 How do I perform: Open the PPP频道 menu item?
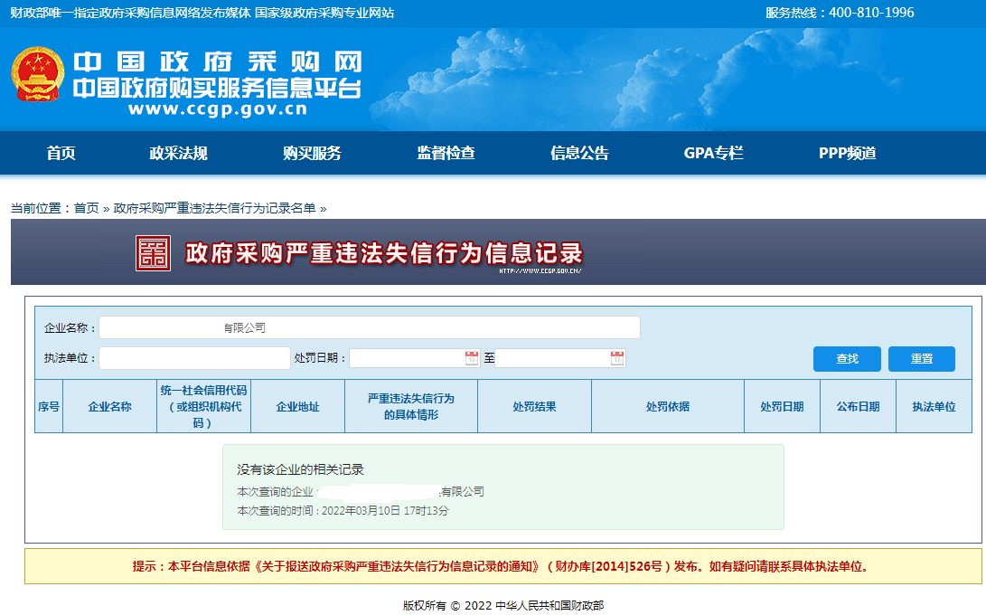click(x=847, y=153)
